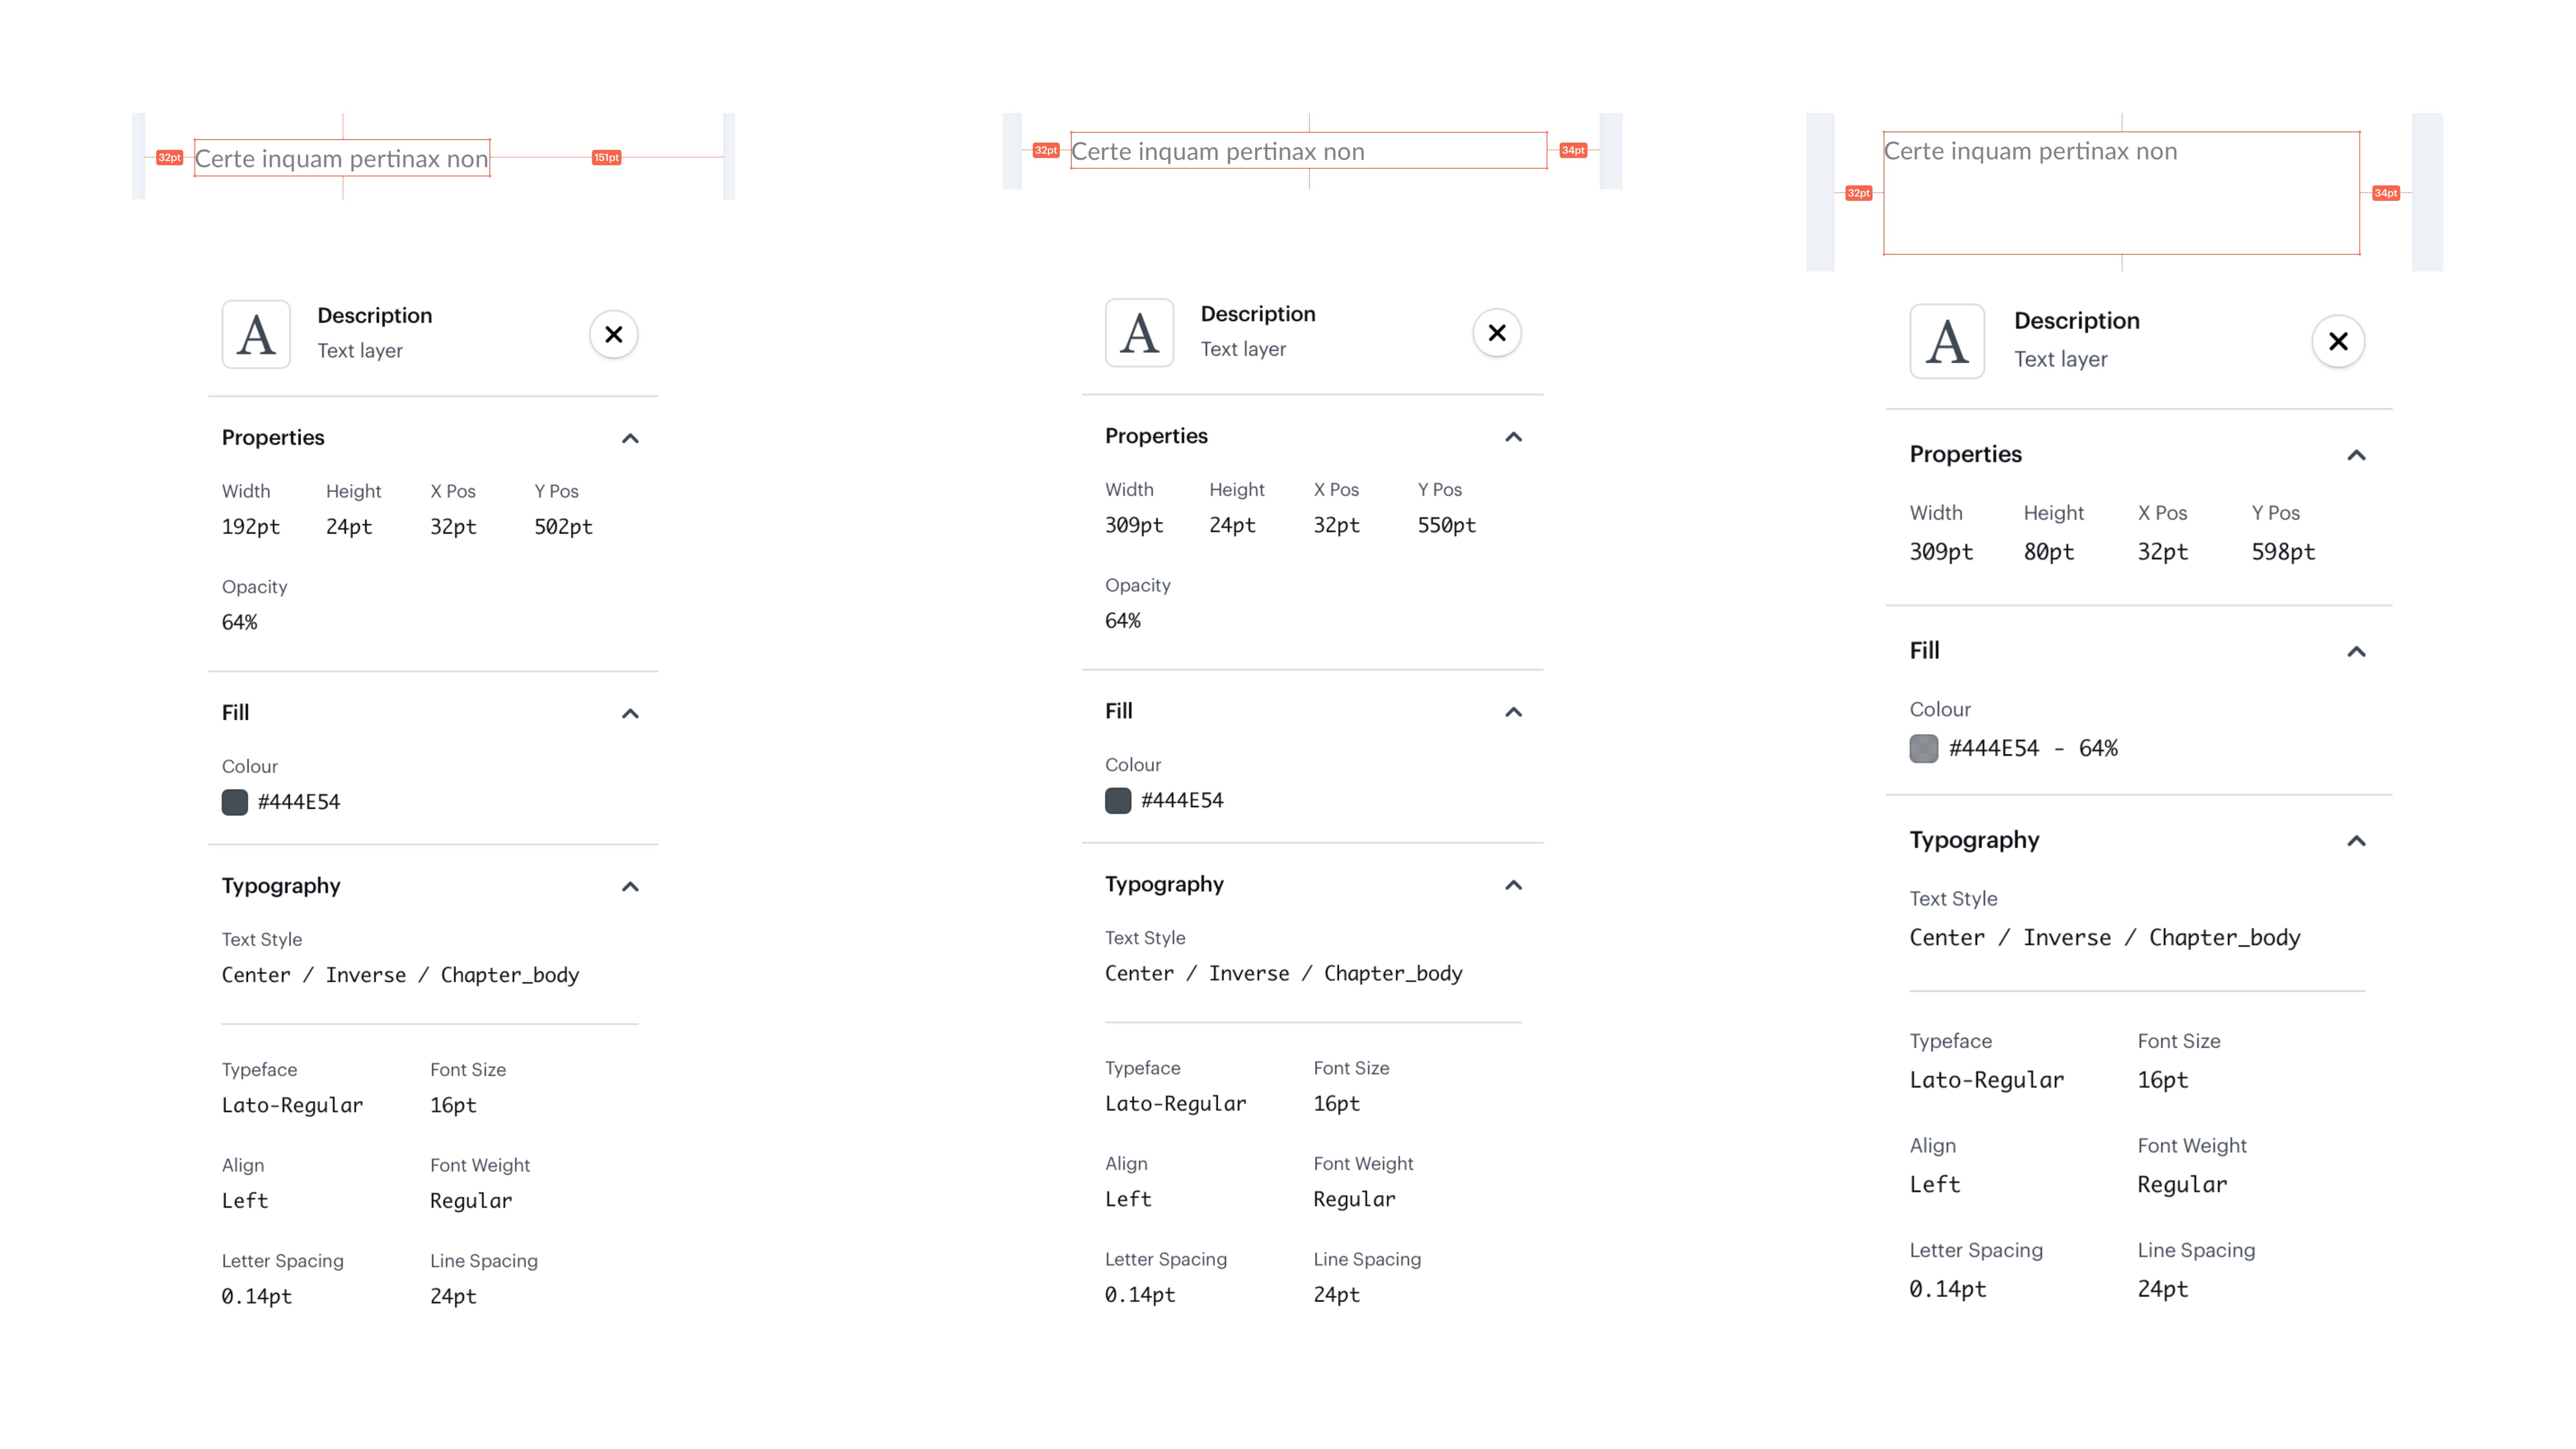Select the 192pt wide text box on canvas

coord(342,158)
